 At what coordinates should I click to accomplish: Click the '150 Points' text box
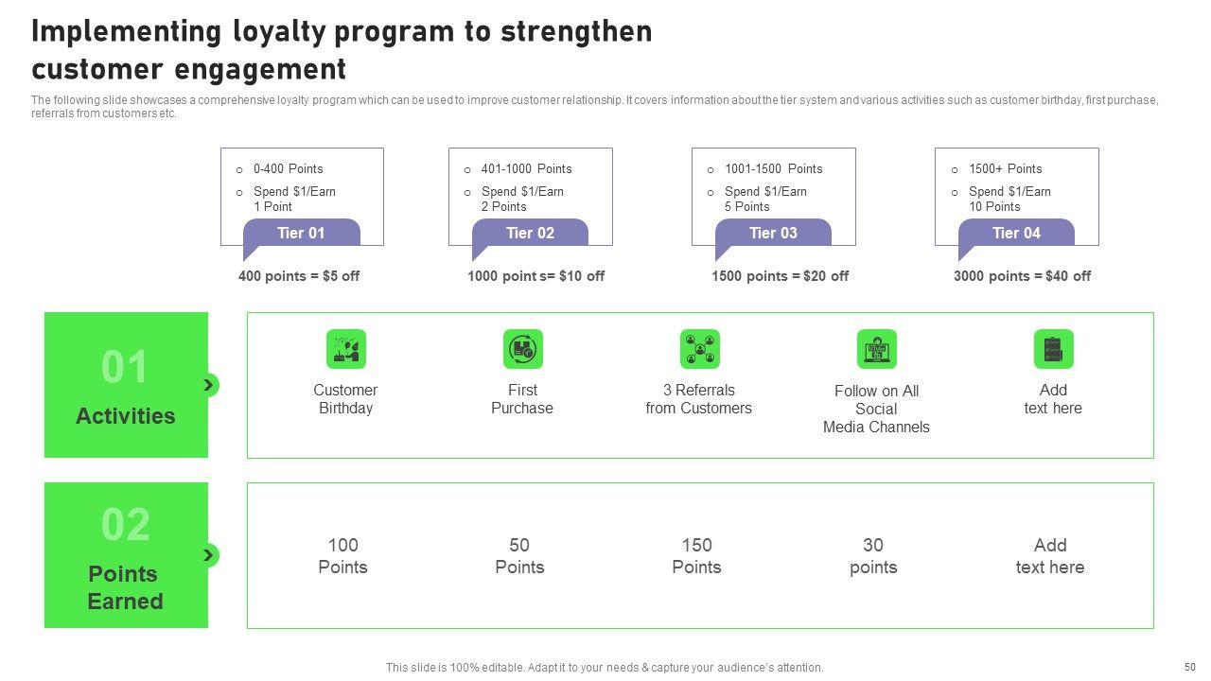[696, 556]
